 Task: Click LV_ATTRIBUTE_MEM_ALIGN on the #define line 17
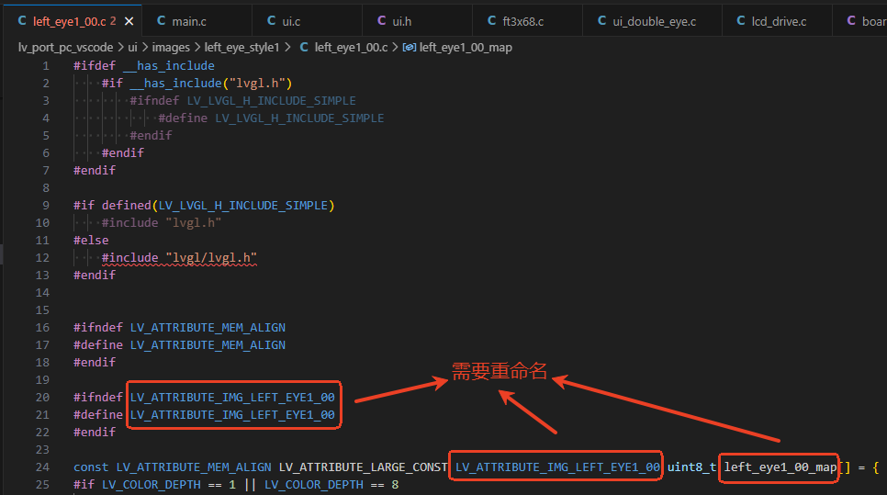(208, 345)
